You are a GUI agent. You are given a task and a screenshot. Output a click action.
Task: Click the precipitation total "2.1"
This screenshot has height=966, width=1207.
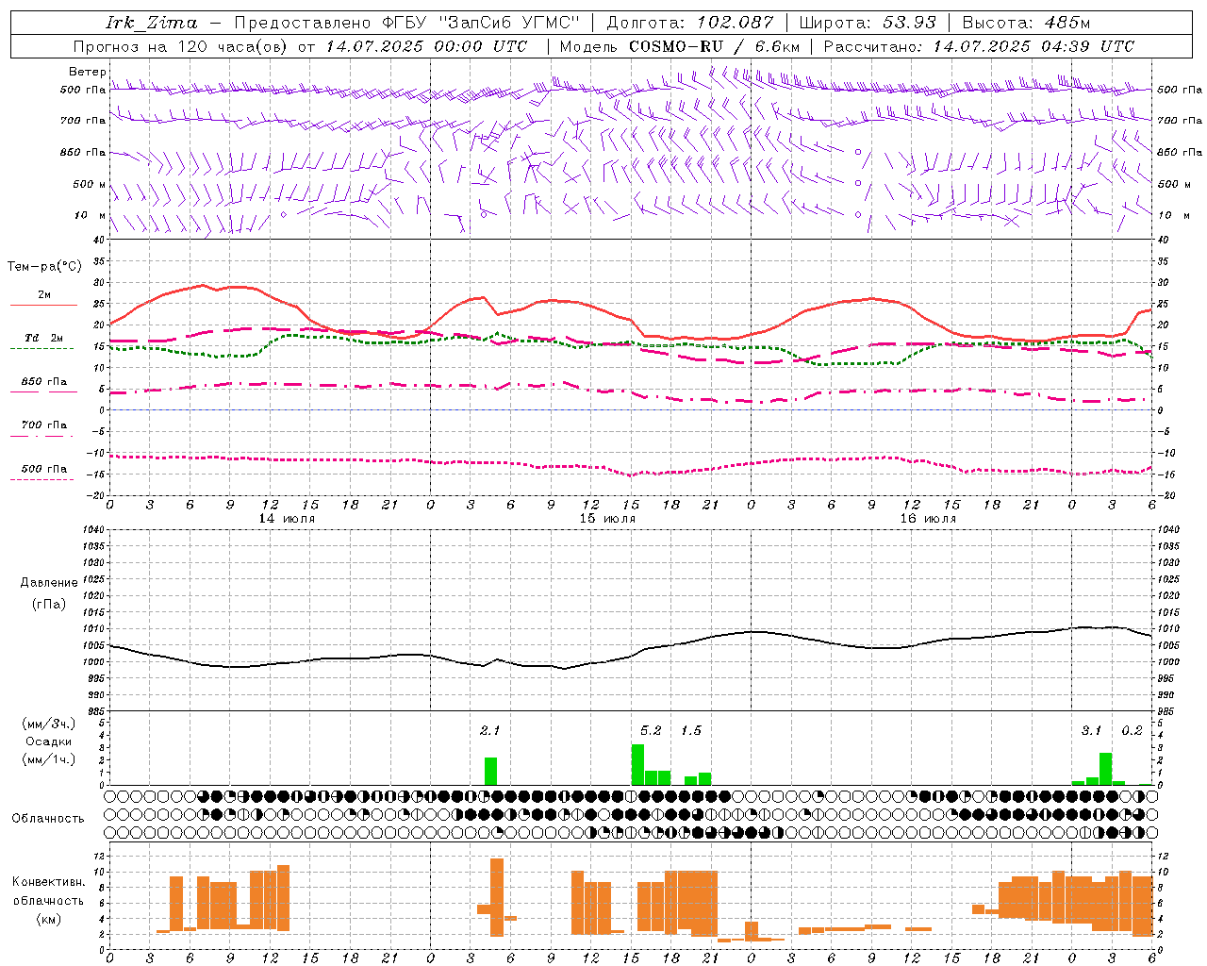[x=490, y=730]
